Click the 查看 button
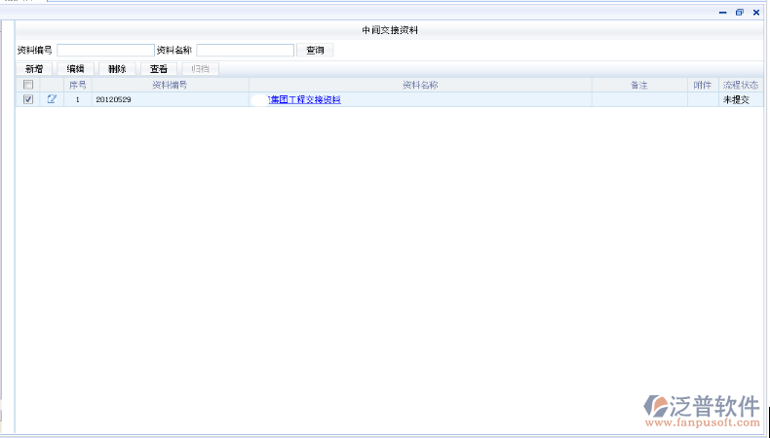 pyautogui.click(x=158, y=69)
